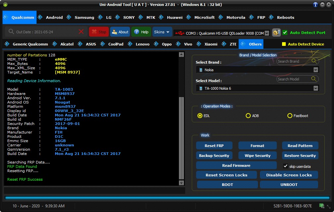The width and height of the screenshot is (334, 212).
Task: Switch to the MTK tab
Action: [x=147, y=17]
